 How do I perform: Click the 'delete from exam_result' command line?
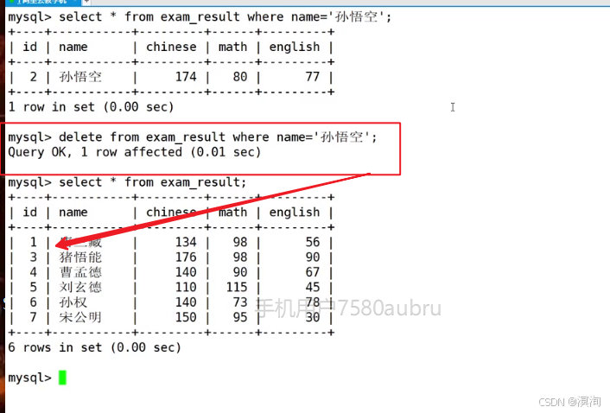193,137
